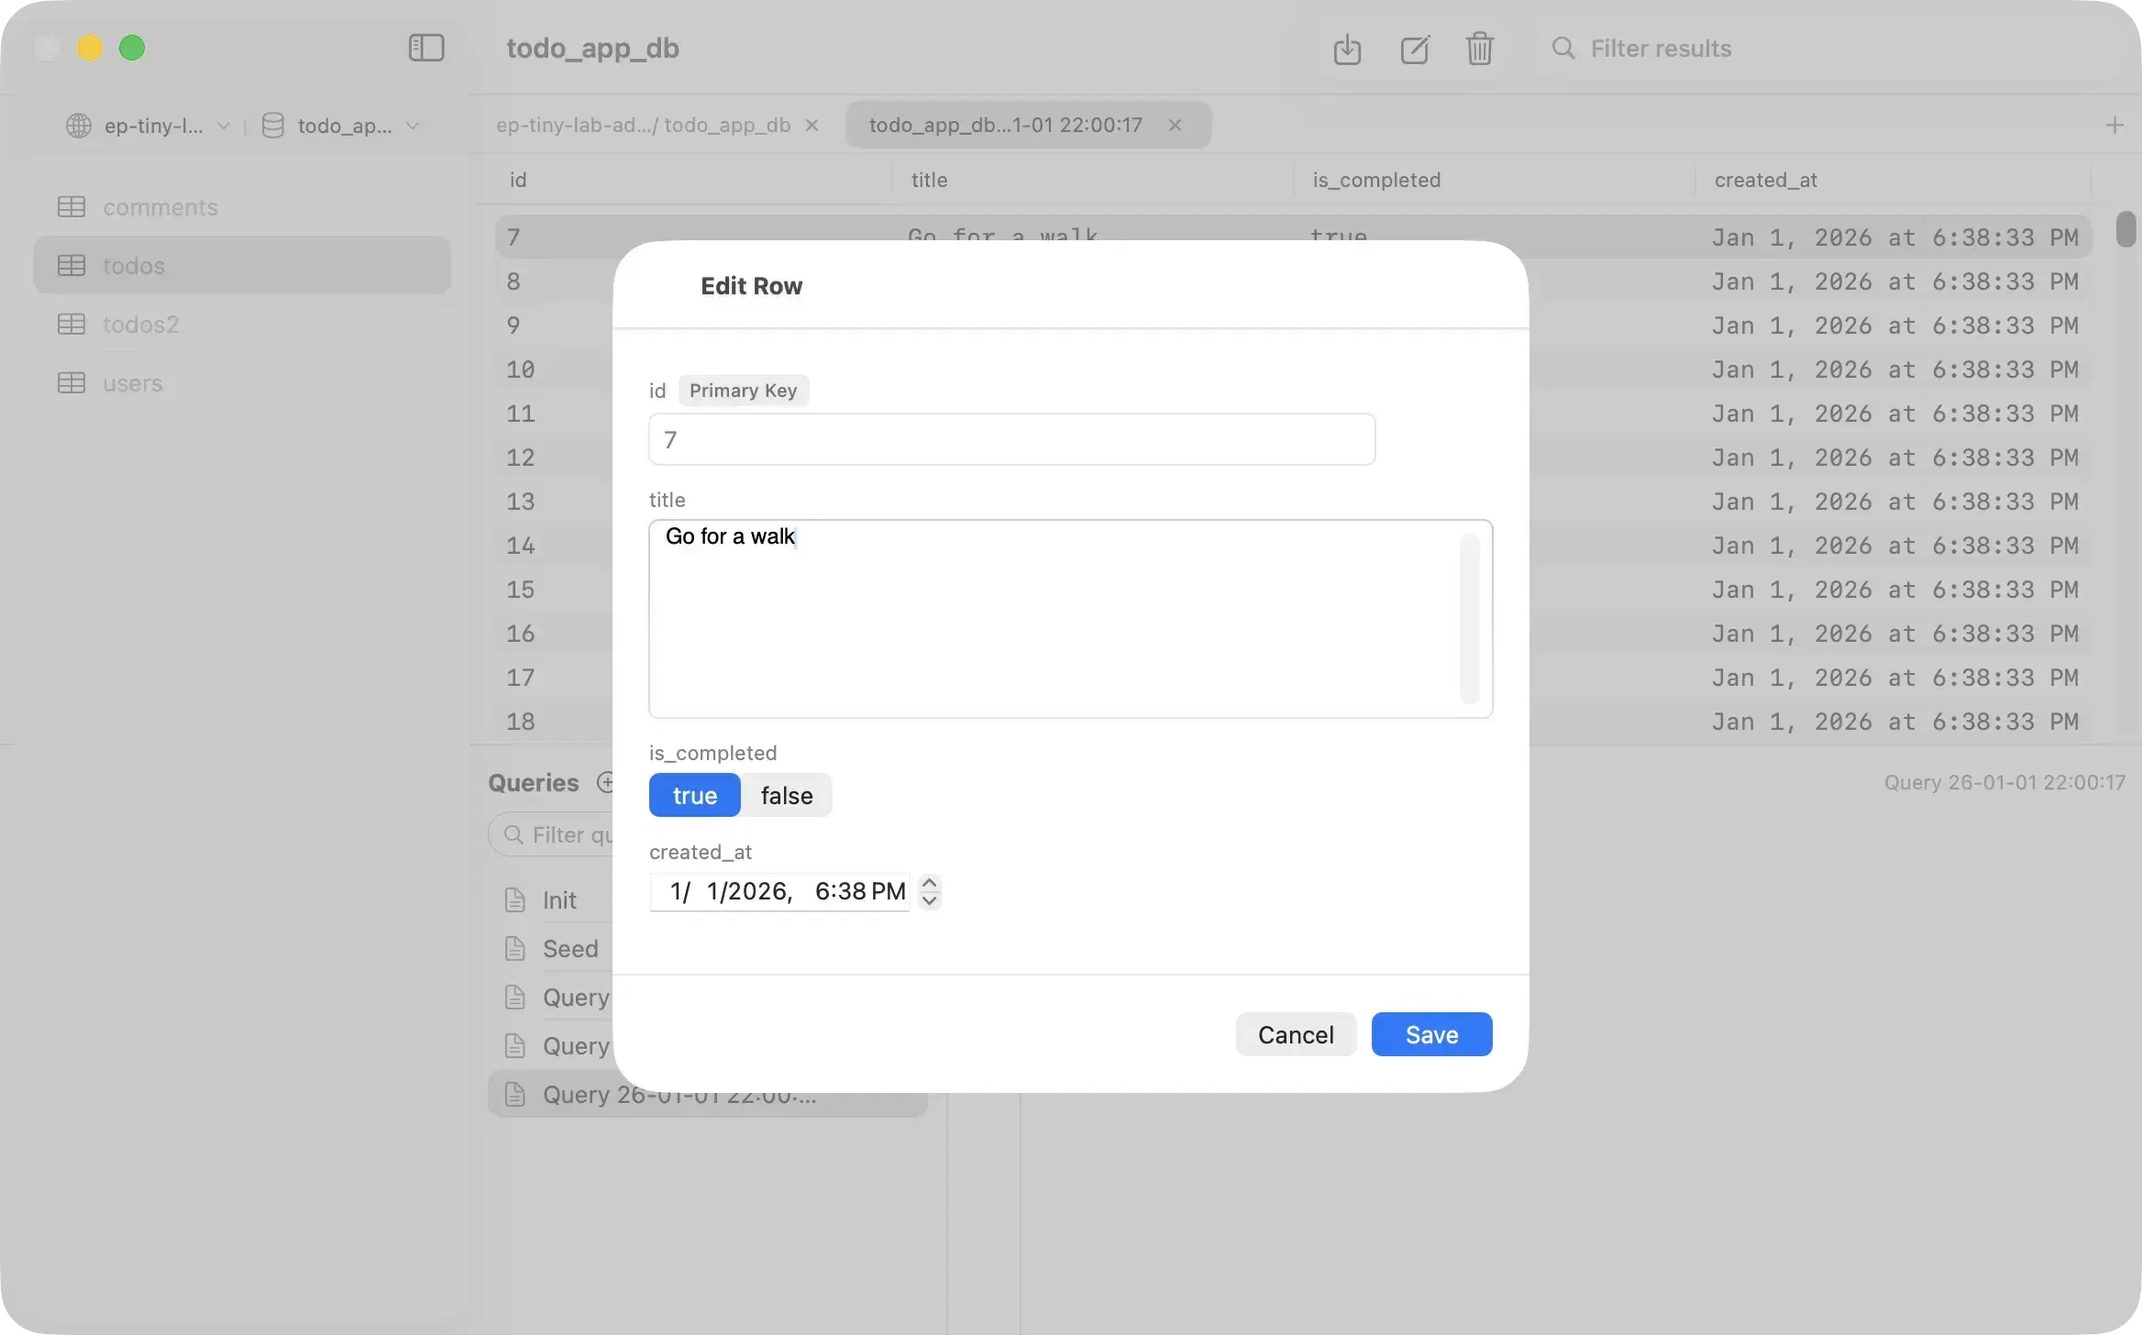The width and height of the screenshot is (2142, 1335).
Task: Click the Seed query document icon
Action: (515, 949)
